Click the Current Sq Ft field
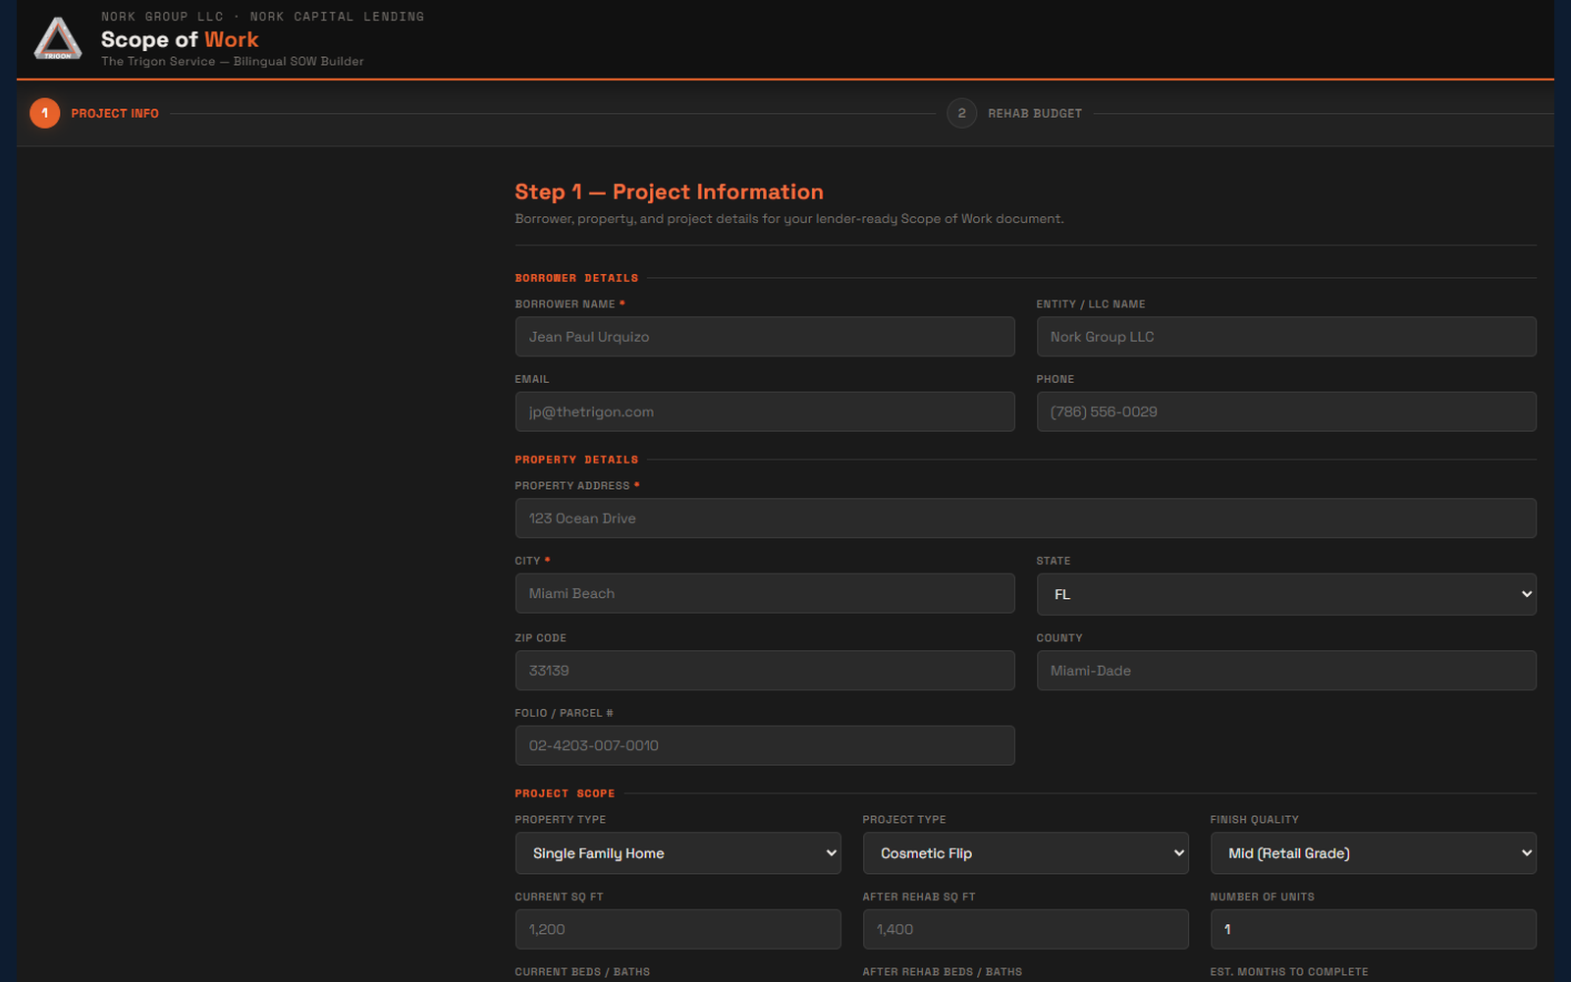This screenshot has width=1571, height=982. [x=678, y=929]
